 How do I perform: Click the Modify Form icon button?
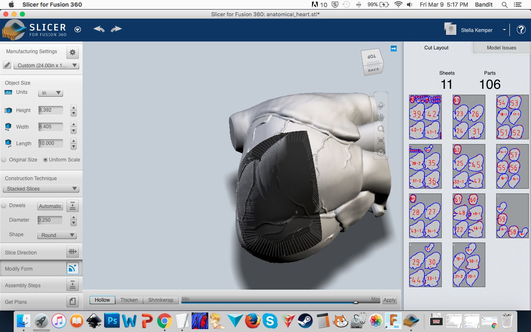coord(73,268)
